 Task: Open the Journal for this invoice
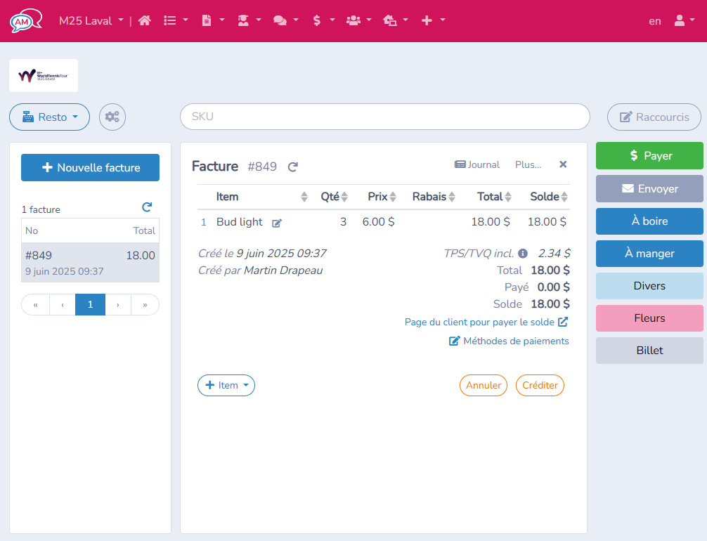[477, 164]
